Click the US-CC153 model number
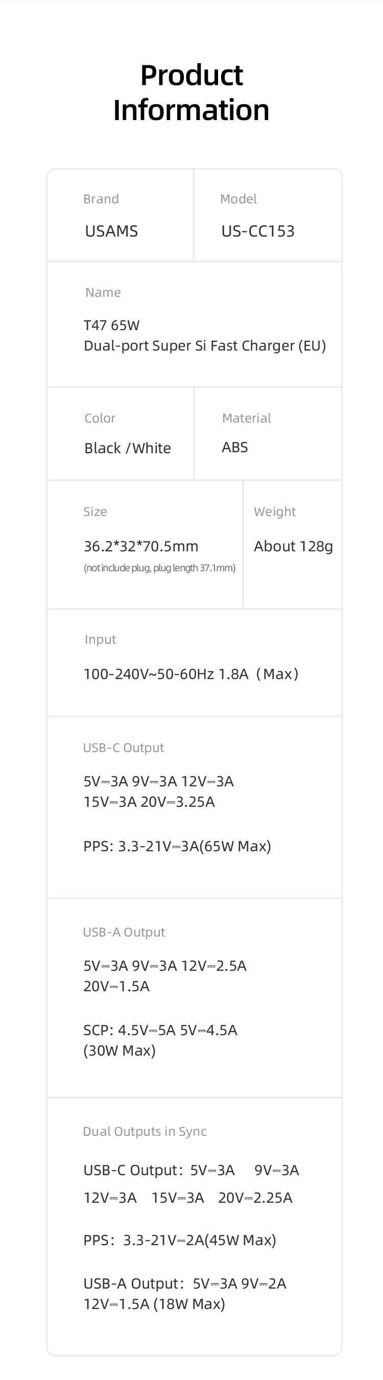This screenshot has height=1380, width=383. click(258, 231)
